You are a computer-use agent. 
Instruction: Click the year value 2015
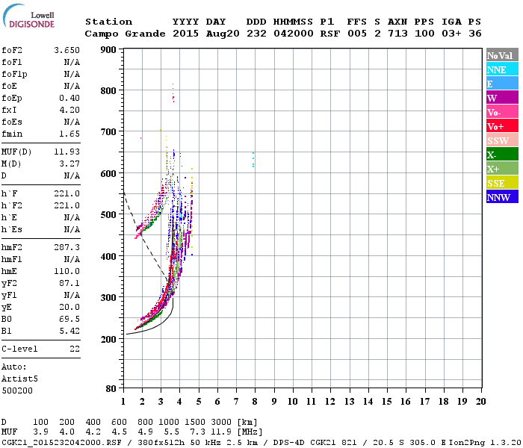[x=185, y=34]
